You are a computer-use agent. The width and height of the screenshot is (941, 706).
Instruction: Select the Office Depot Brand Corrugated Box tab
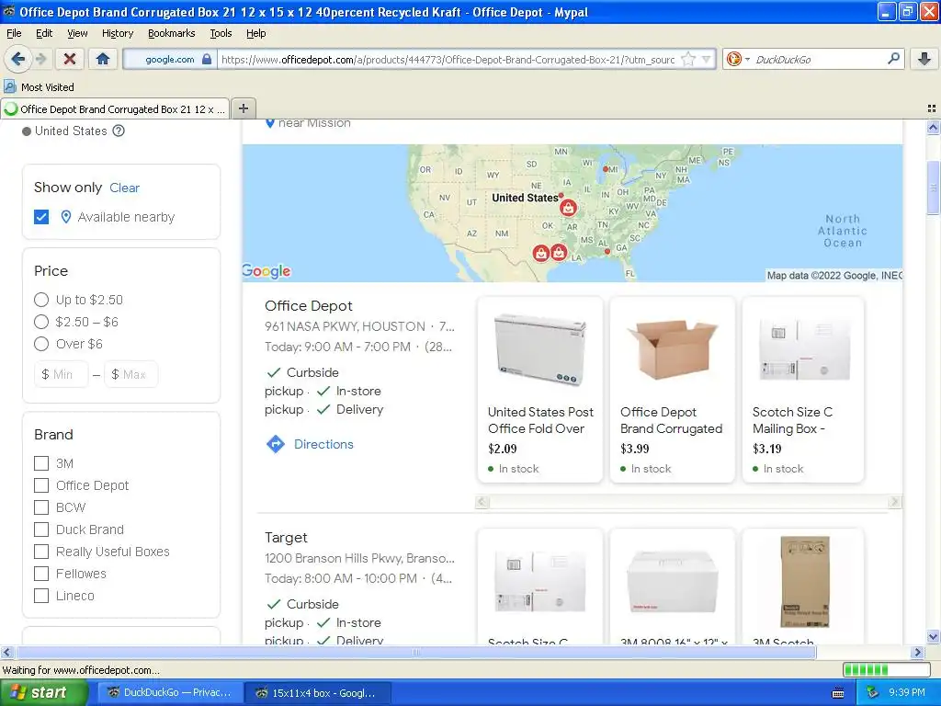pyautogui.click(x=115, y=108)
